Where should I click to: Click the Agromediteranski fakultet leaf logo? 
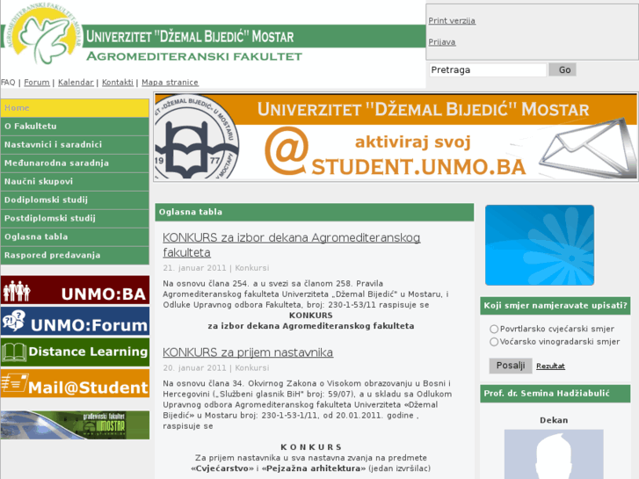pos(43,33)
